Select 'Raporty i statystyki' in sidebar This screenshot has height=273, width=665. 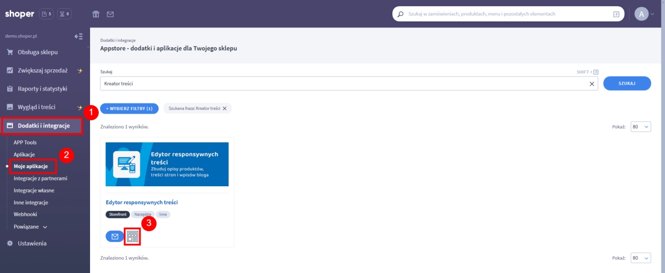coord(42,89)
